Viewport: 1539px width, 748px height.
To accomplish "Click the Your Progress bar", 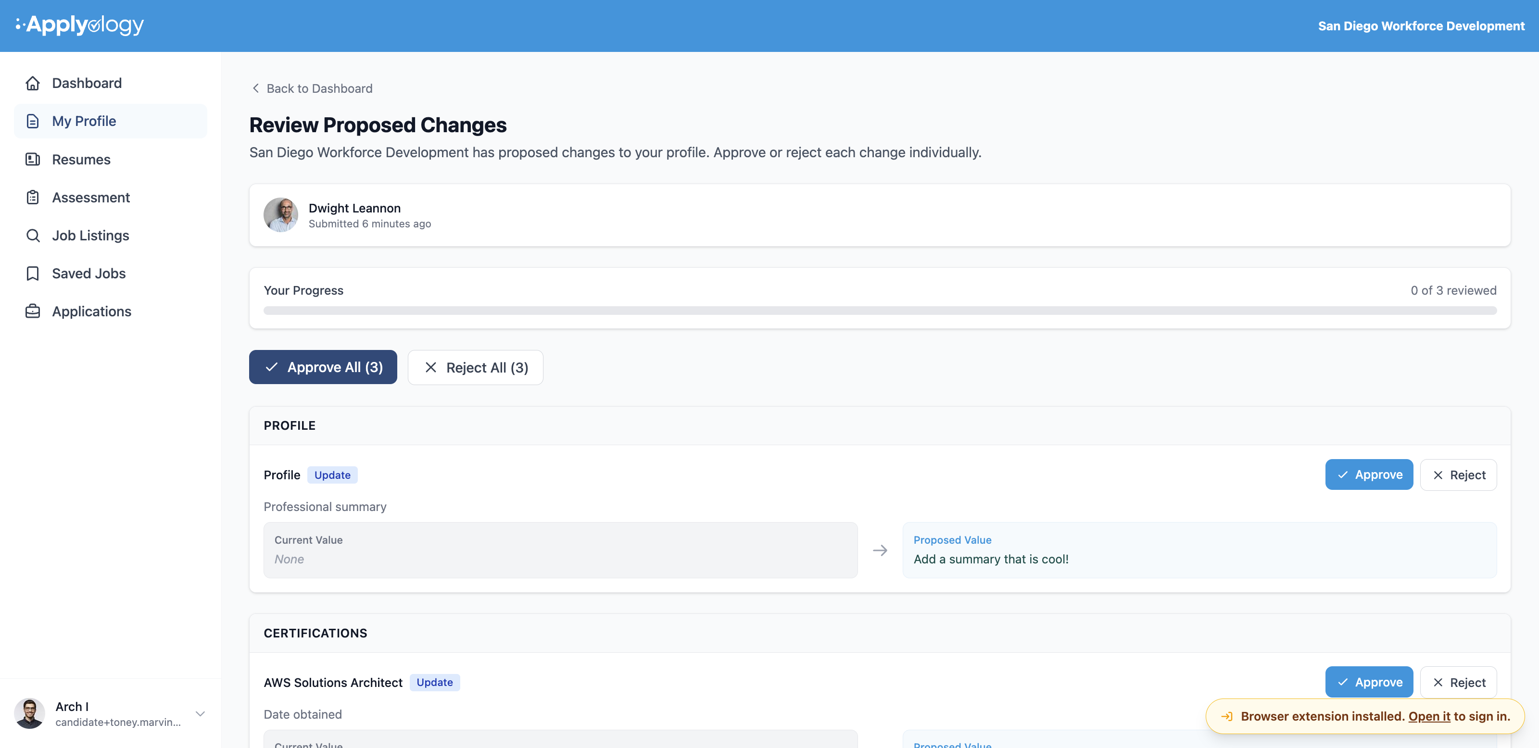I will 880,311.
